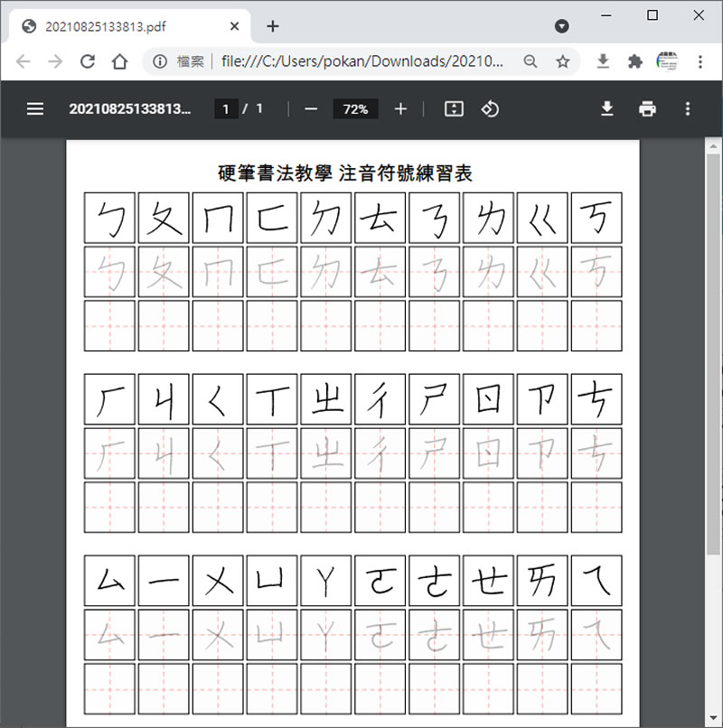View site information icon in address bar
The width and height of the screenshot is (723, 728).
click(x=160, y=61)
